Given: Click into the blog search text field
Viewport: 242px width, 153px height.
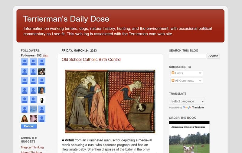Looking at the screenshot, I should (x=188, y=56).
